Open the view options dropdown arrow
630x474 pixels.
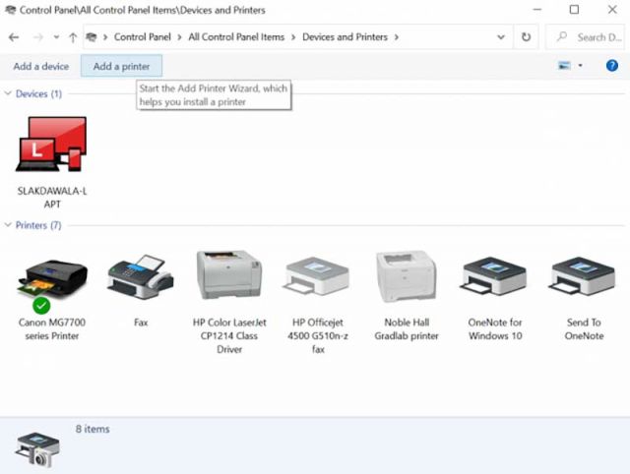tap(580, 66)
